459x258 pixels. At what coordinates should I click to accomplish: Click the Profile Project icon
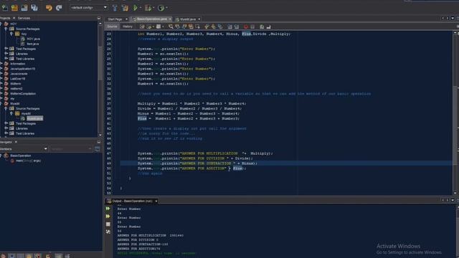tap(161, 8)
